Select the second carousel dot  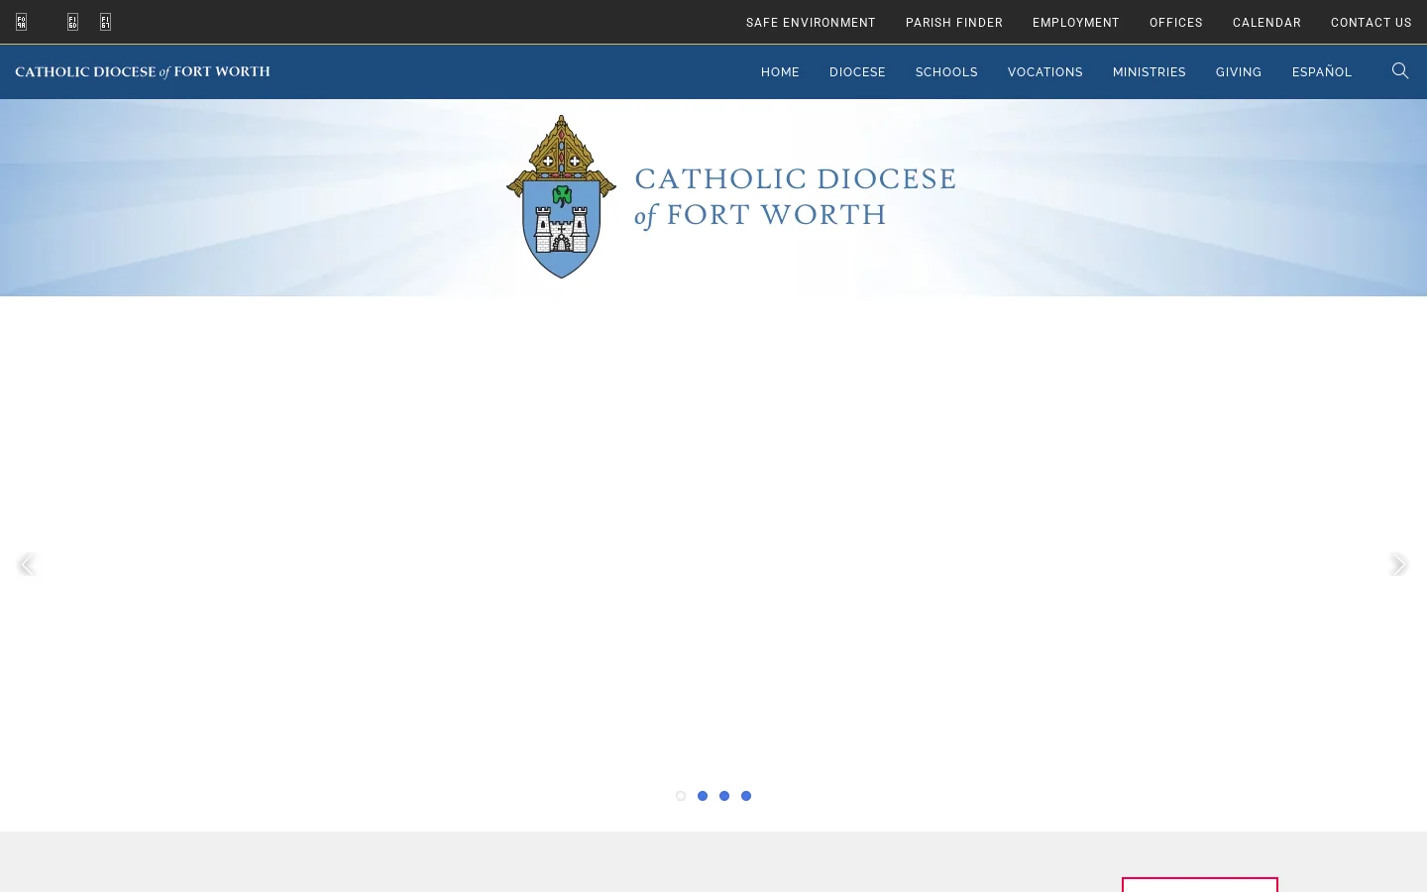(703, 796)
